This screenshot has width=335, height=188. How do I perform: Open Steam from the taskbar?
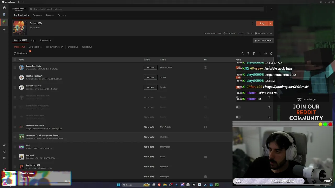[205, 185]
